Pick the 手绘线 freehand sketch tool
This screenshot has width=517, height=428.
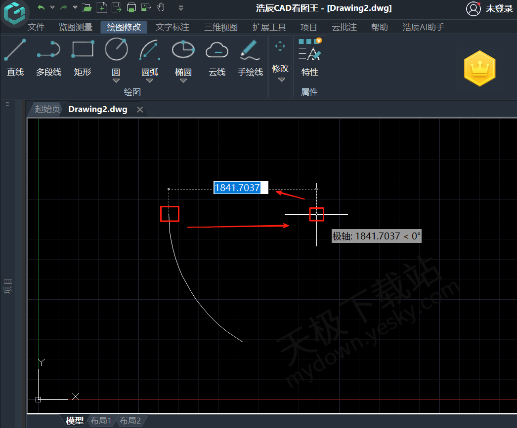coord(250,58)
